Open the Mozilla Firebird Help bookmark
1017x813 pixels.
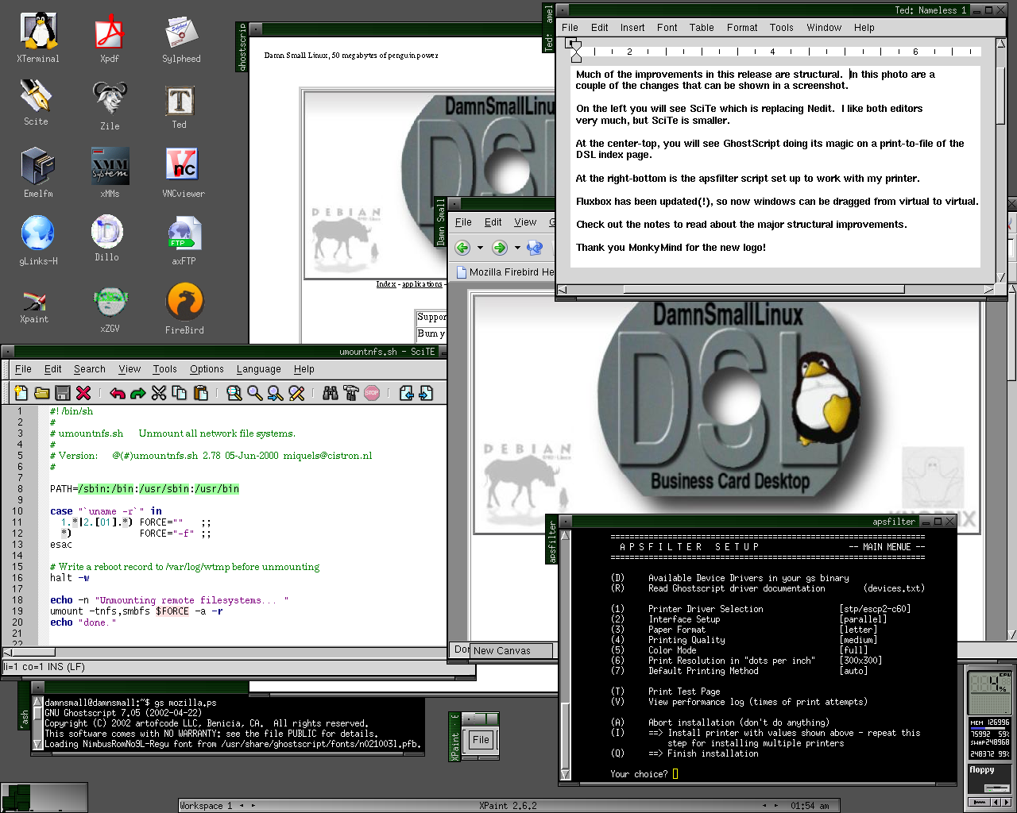(505, 272)
